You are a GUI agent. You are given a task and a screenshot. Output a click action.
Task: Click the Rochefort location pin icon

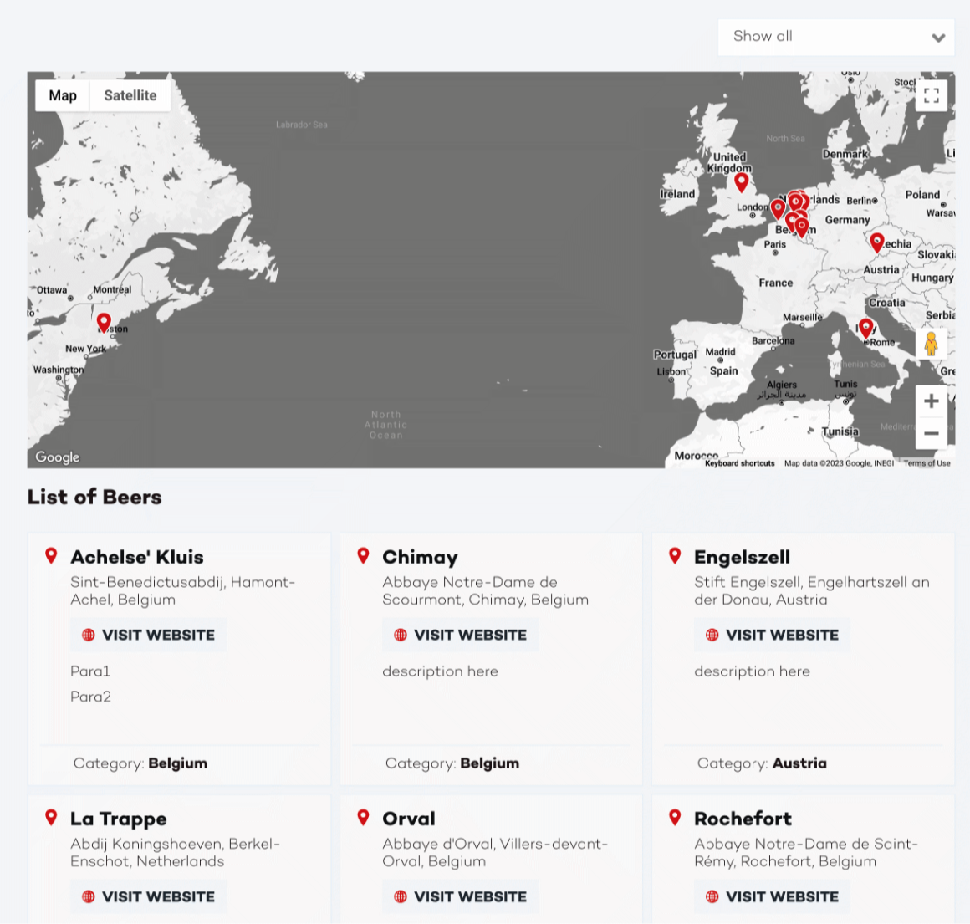[675, 817]
